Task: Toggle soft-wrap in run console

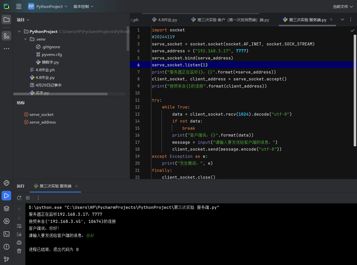Action: pos(19,226)
